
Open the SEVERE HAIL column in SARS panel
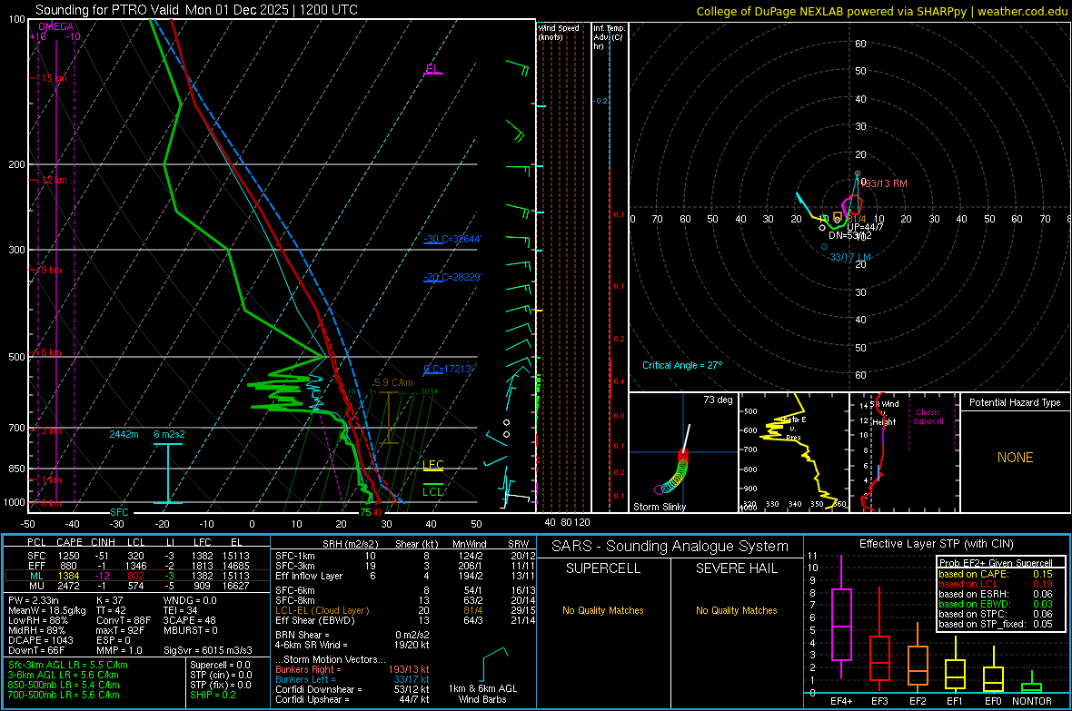tap(736, 568)
